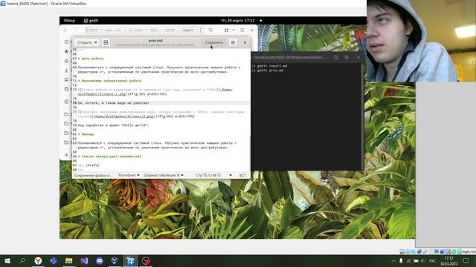Viewport: 476px width, 267px height.
Task: Open Windows taskbar search
Action: click(22, 261)
